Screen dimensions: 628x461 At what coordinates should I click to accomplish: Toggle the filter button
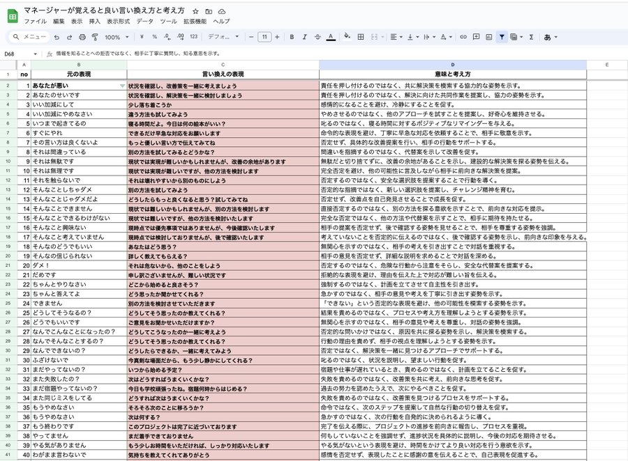click(x=502, y=37)
